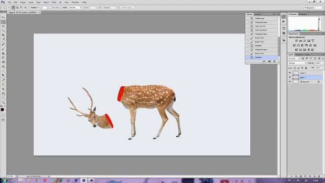Screen dimensions: 325x183
Task: Click the Layer 2 thumbnail
Action: pyautogui.click(x=296, y=73)
